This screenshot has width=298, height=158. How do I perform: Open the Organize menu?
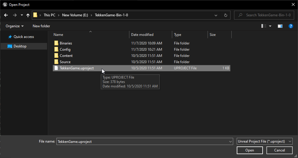point(15,26)
